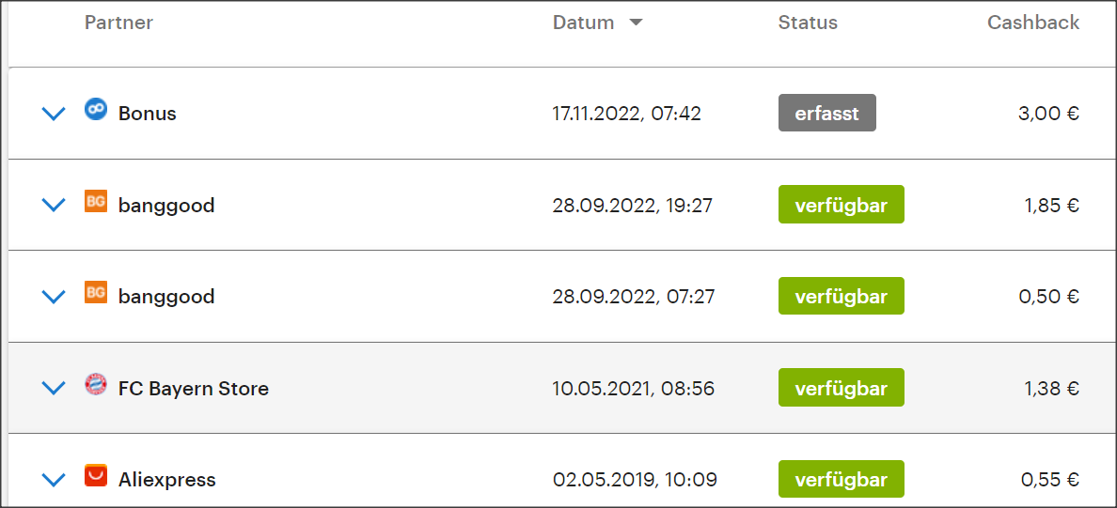Viewport: 1117px width, 508px height.
Task: Expand the Aliexpress row chevron
Action: tap(54, 480)
